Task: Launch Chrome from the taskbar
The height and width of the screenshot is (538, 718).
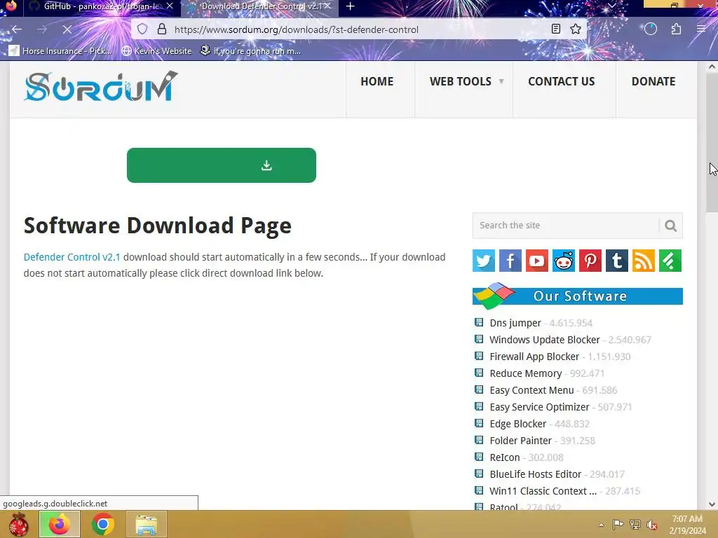Action: pyautogui.click(x=103, y=524)
